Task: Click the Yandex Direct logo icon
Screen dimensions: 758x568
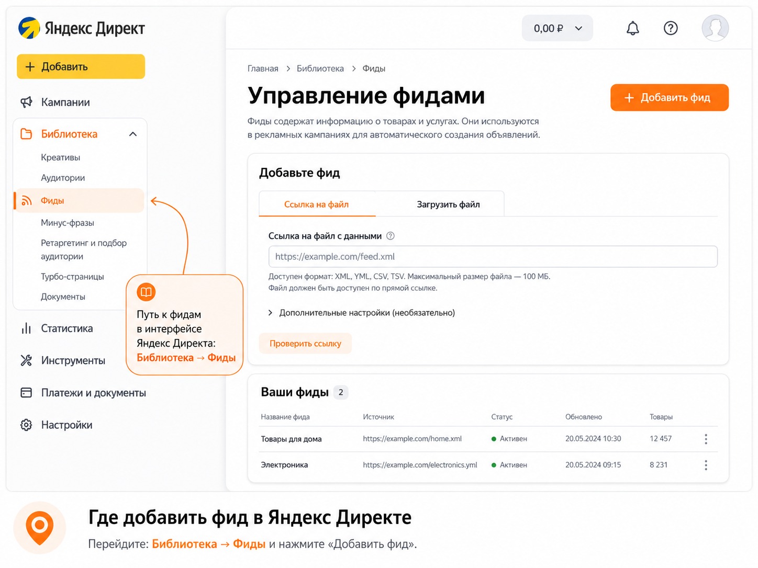Action: 29,28
